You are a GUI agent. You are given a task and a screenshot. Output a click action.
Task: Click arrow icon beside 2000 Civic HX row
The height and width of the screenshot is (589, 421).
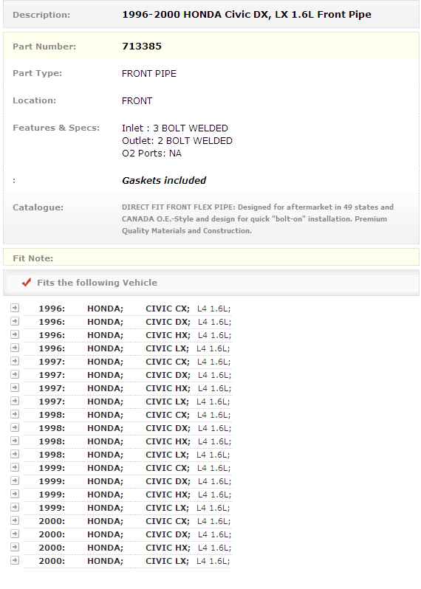tap(15, 547)
